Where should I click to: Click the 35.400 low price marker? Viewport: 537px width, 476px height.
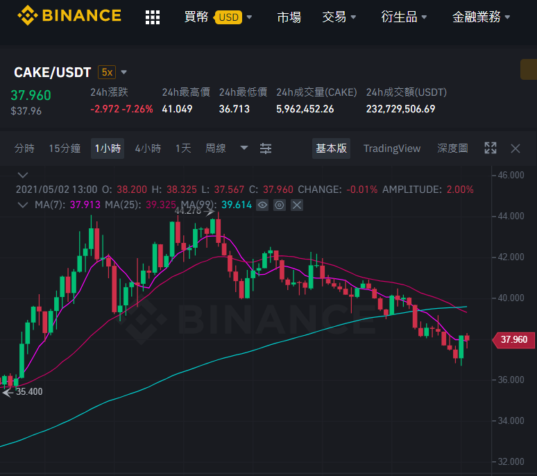pos(29,391)
